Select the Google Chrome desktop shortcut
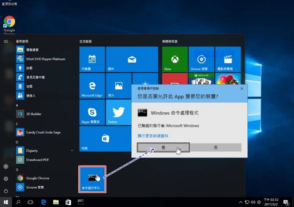This screenshot has height=207, width=294. click(10, 25)
